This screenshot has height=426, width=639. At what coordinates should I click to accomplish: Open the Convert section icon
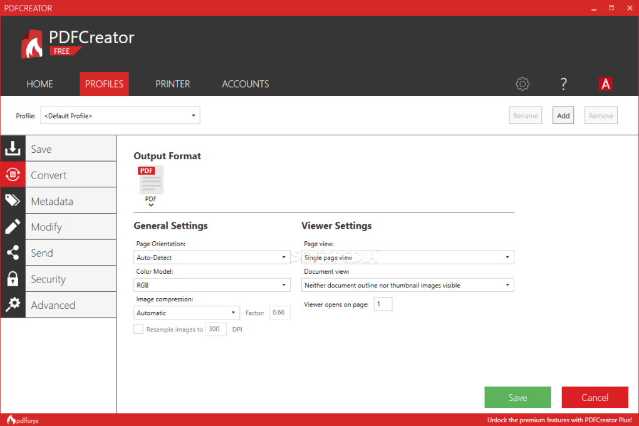pos(13,174)
